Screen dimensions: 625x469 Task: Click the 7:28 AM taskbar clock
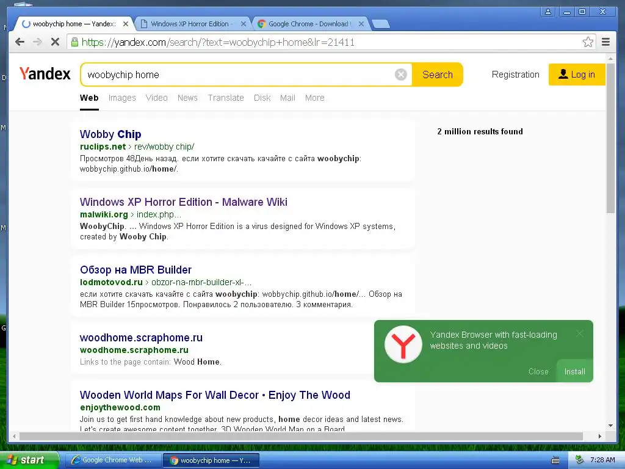602,460
